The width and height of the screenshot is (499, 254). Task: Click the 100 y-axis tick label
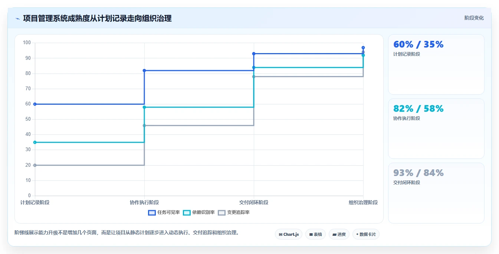click(x=27, y=43)
